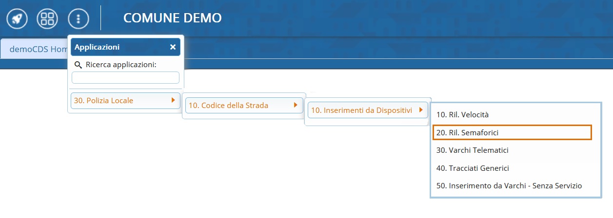Viewport: 613px width, 218px height.
Task: Open the four-squares applications grid icon
Action: (x=47, y=18)
